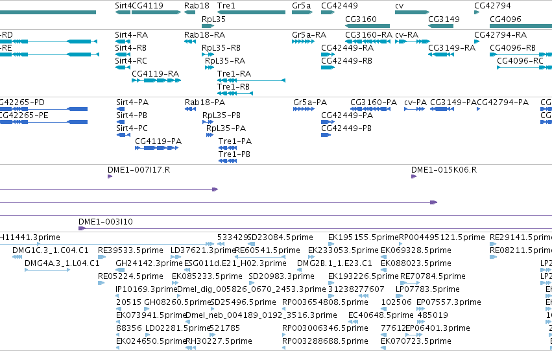Select the Rab18-RA transcript
This screenshot has width=552, height=351.
click(x=190, y=42)
